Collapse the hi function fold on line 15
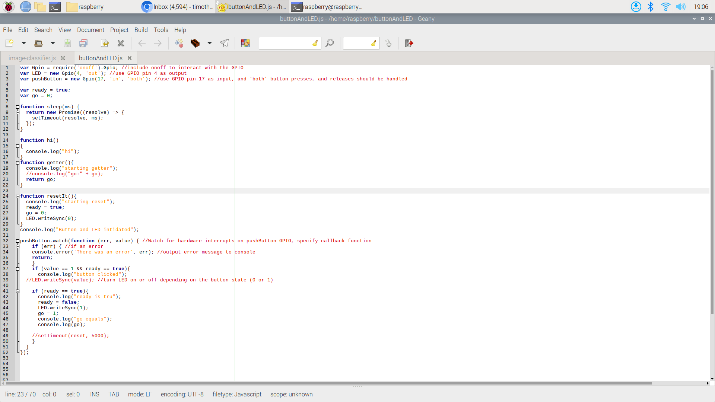Viewport: 715px width, 402px height. tap(18, 146)
